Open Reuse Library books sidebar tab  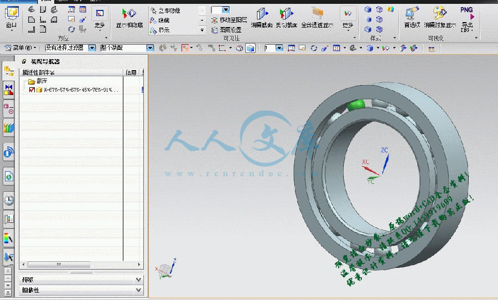[x=8, y=128]
